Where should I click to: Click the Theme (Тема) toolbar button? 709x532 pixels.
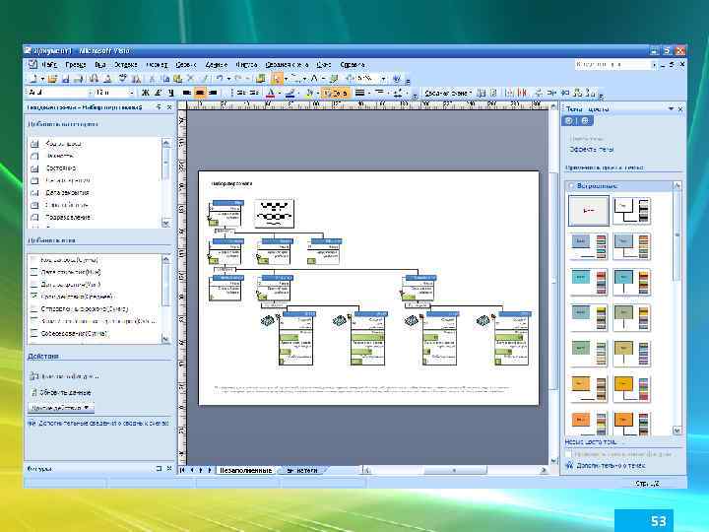point(336,93)
